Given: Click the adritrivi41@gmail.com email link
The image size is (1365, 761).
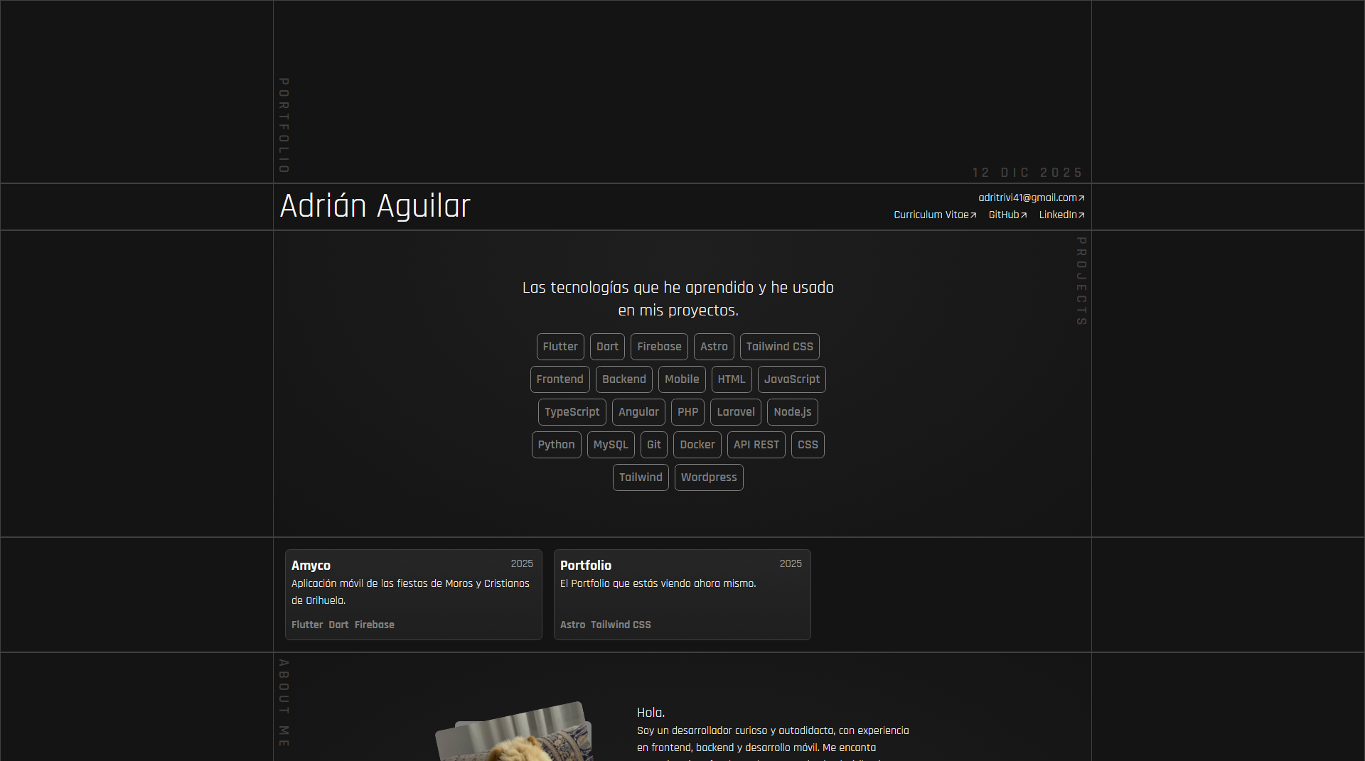Looking at the screenshot, I should tap(1028, 198).
